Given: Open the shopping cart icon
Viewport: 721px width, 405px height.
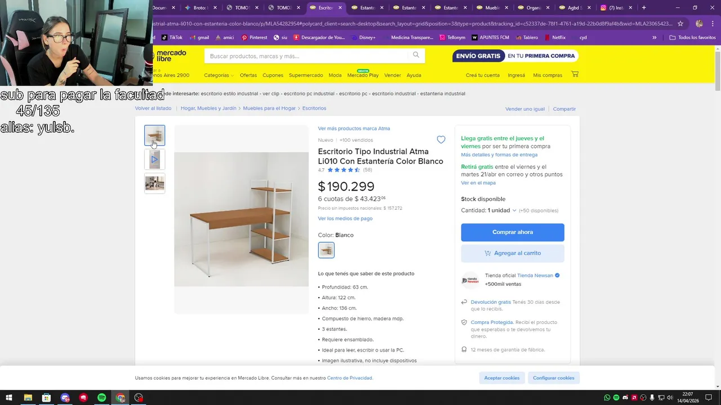Looking at the screenshot, I should click(575, 74).
